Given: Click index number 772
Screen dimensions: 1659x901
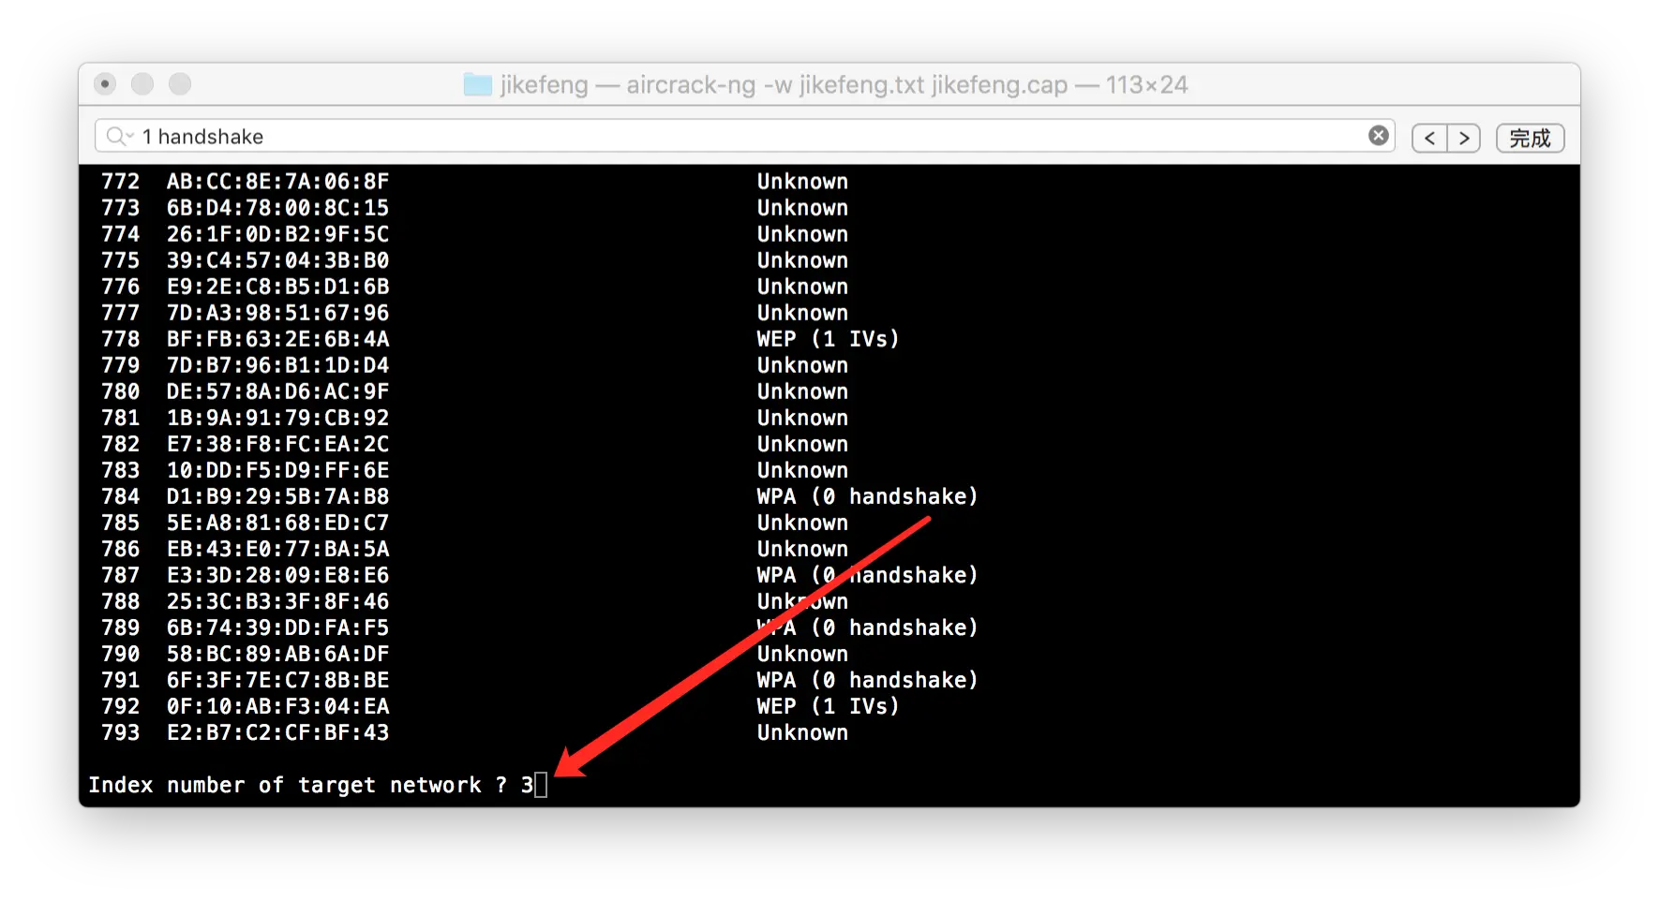Looking at the screenshot, I should click(121, 182).
